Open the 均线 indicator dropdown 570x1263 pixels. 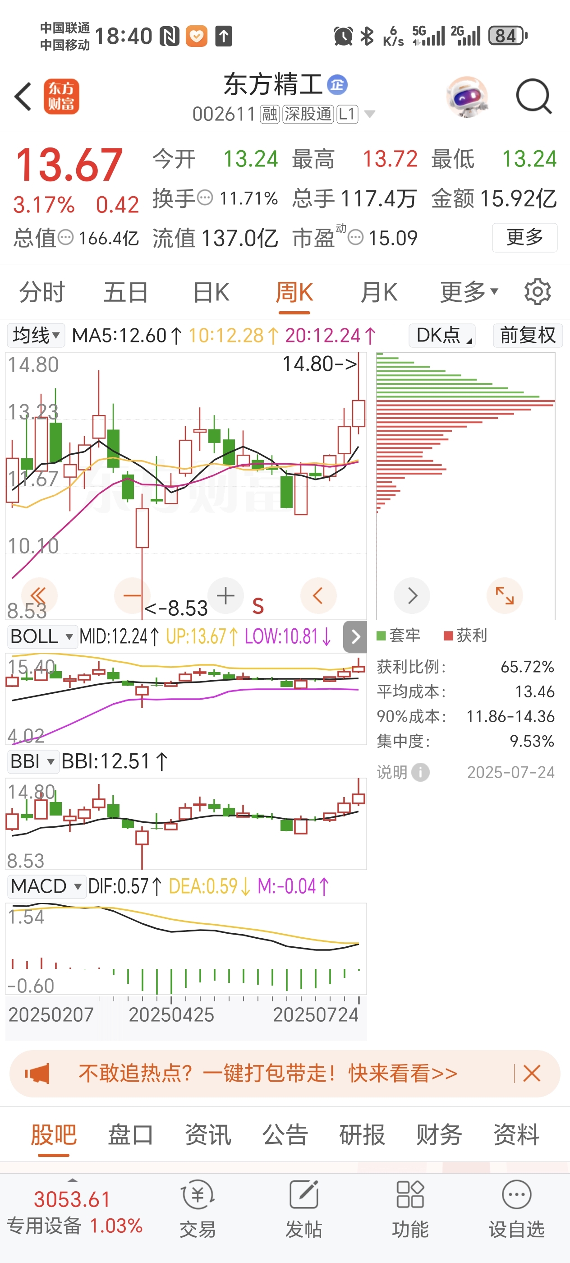point(36,335)
